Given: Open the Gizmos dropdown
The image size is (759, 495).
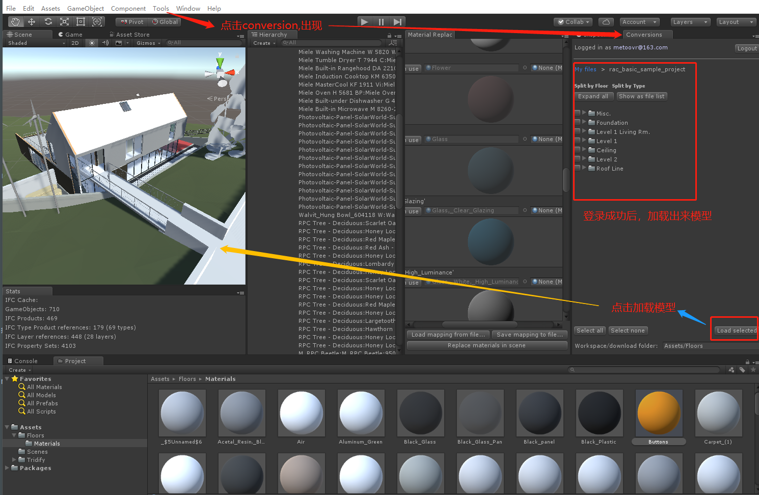Looking at the screenshot, I should tap(147, 43).
